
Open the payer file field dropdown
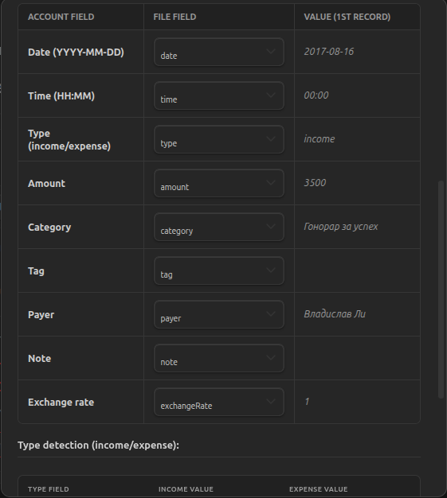pos(219,315)
